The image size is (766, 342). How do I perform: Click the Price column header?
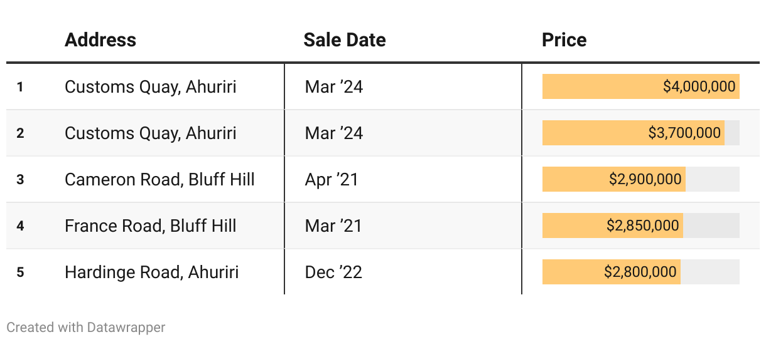[x=564, y=40]
